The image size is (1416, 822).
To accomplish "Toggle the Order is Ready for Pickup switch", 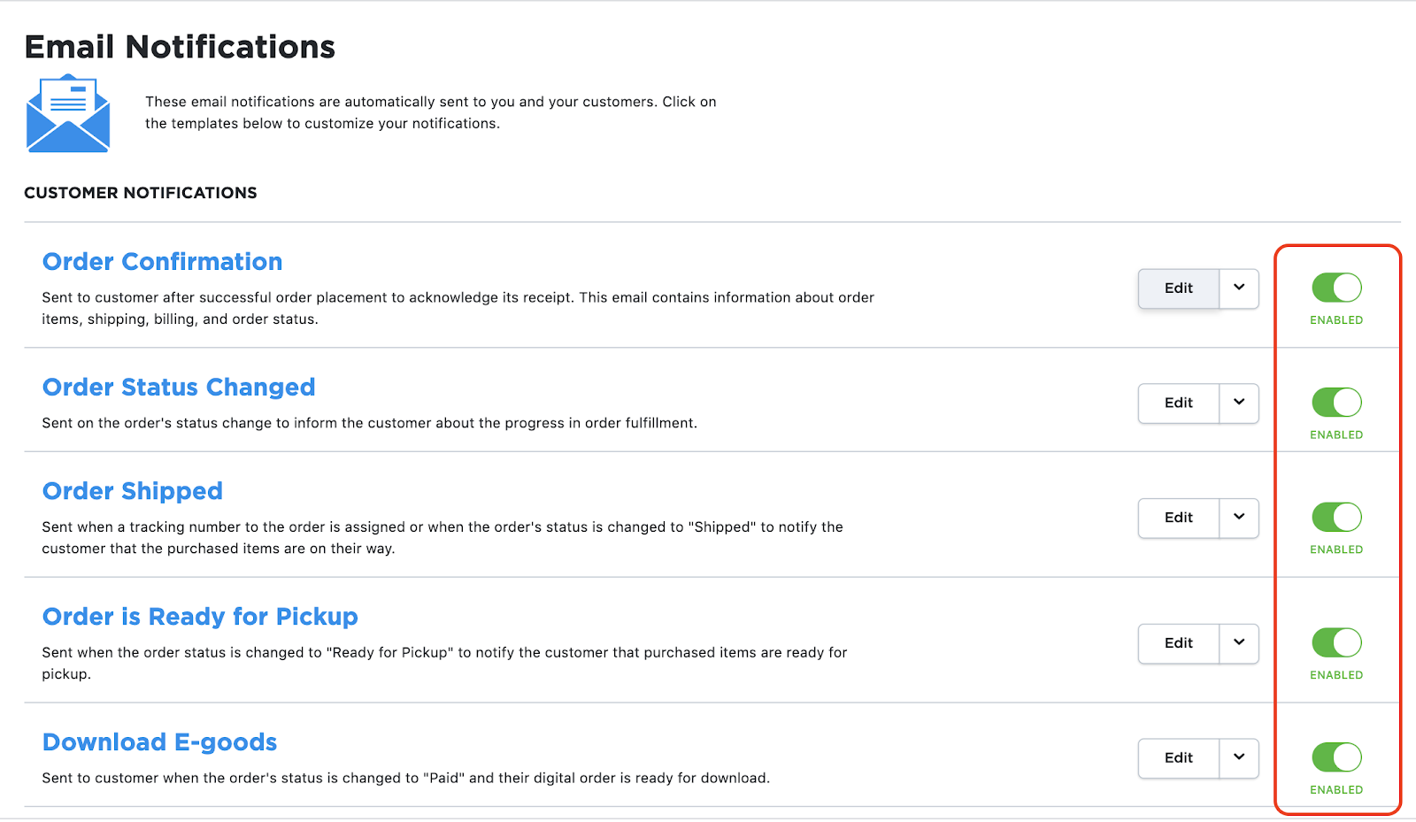I will 1336,643.
